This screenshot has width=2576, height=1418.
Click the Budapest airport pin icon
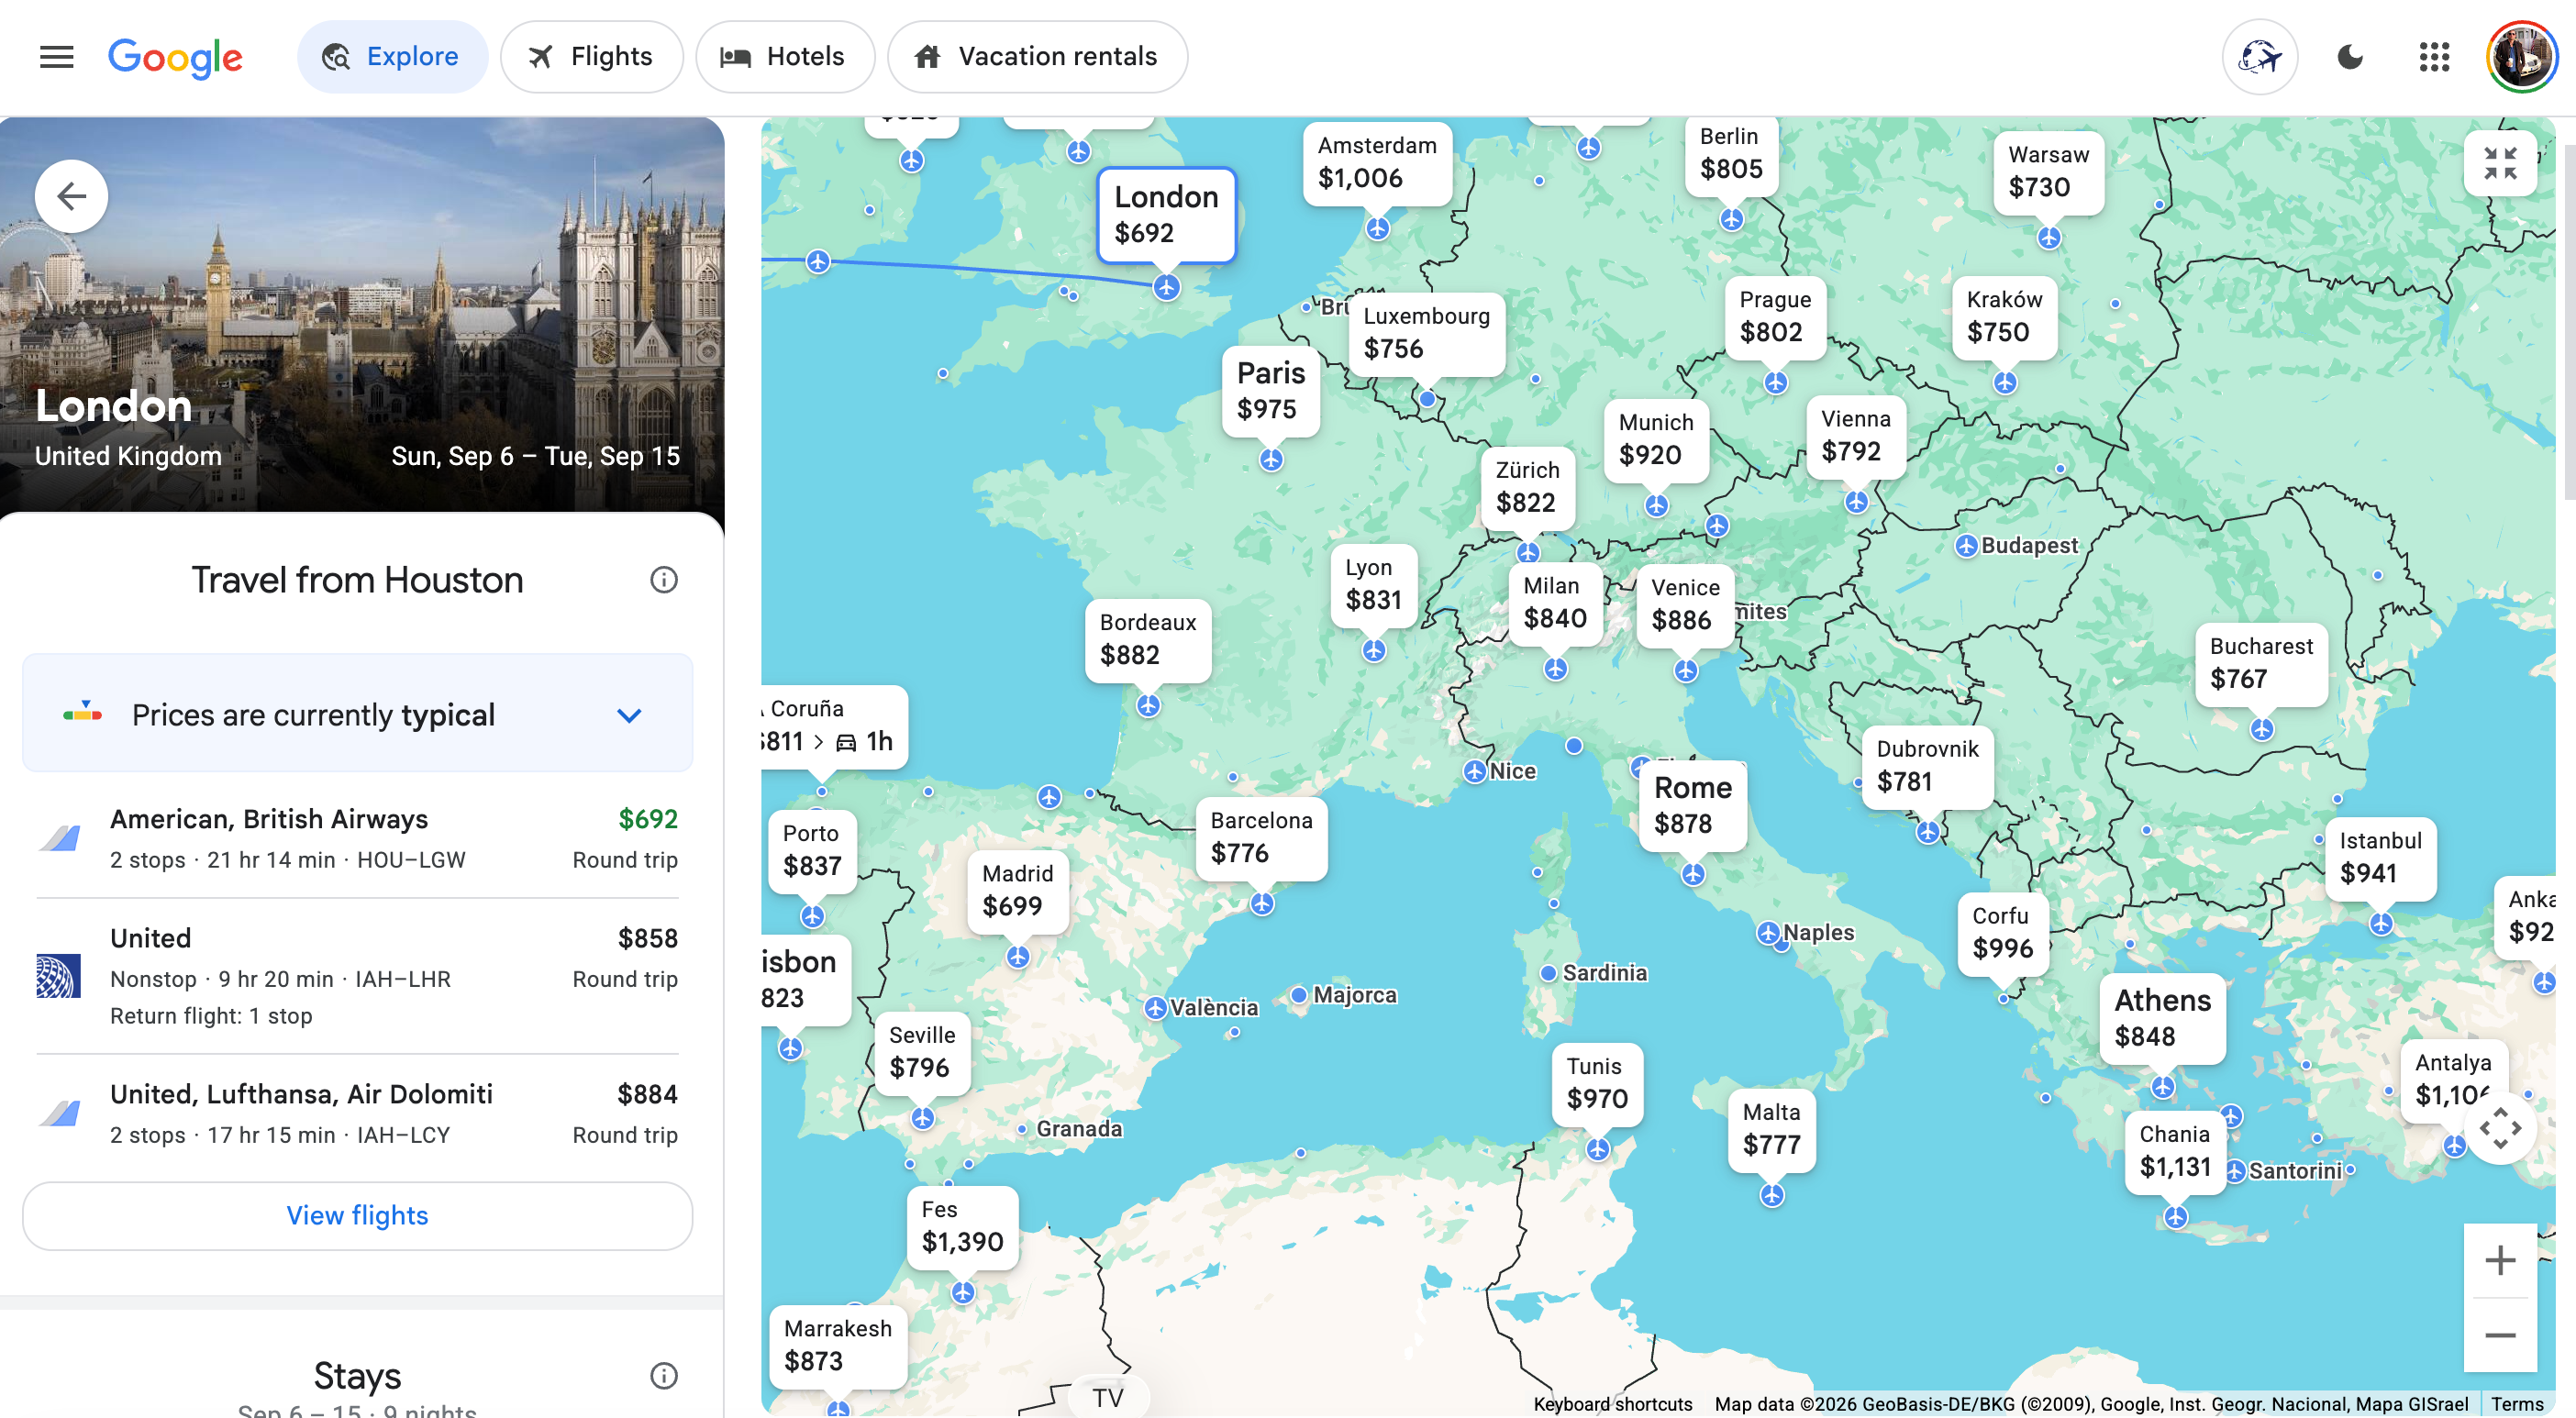coord(1966,546)
